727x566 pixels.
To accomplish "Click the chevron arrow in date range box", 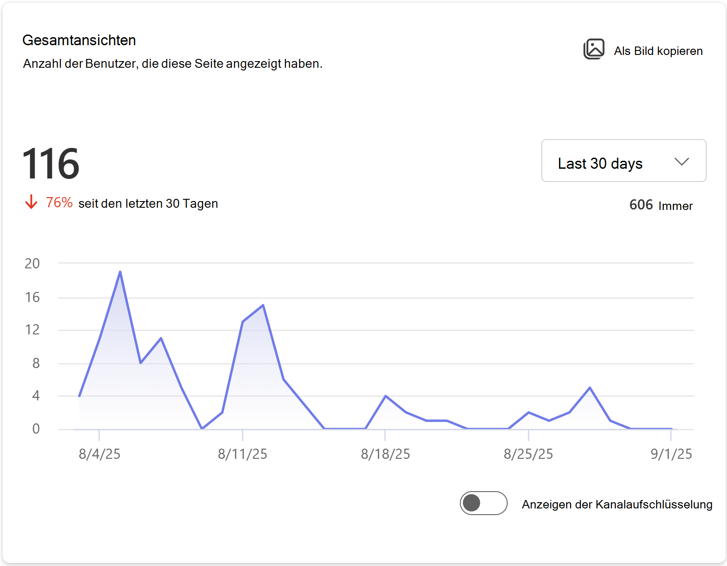I will tap(681, 162).
